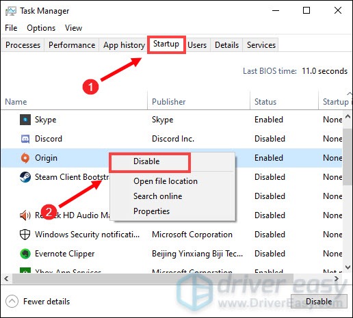The image size is (353, 318).
Task: Click the vertical scrollbar up arrow
Action: pyautogui.click(x=348, y=117)
